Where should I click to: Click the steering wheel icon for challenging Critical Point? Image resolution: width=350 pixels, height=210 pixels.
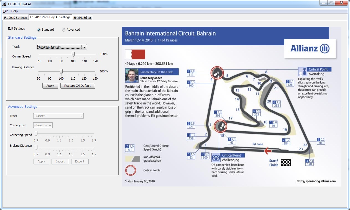pos(216,158)
